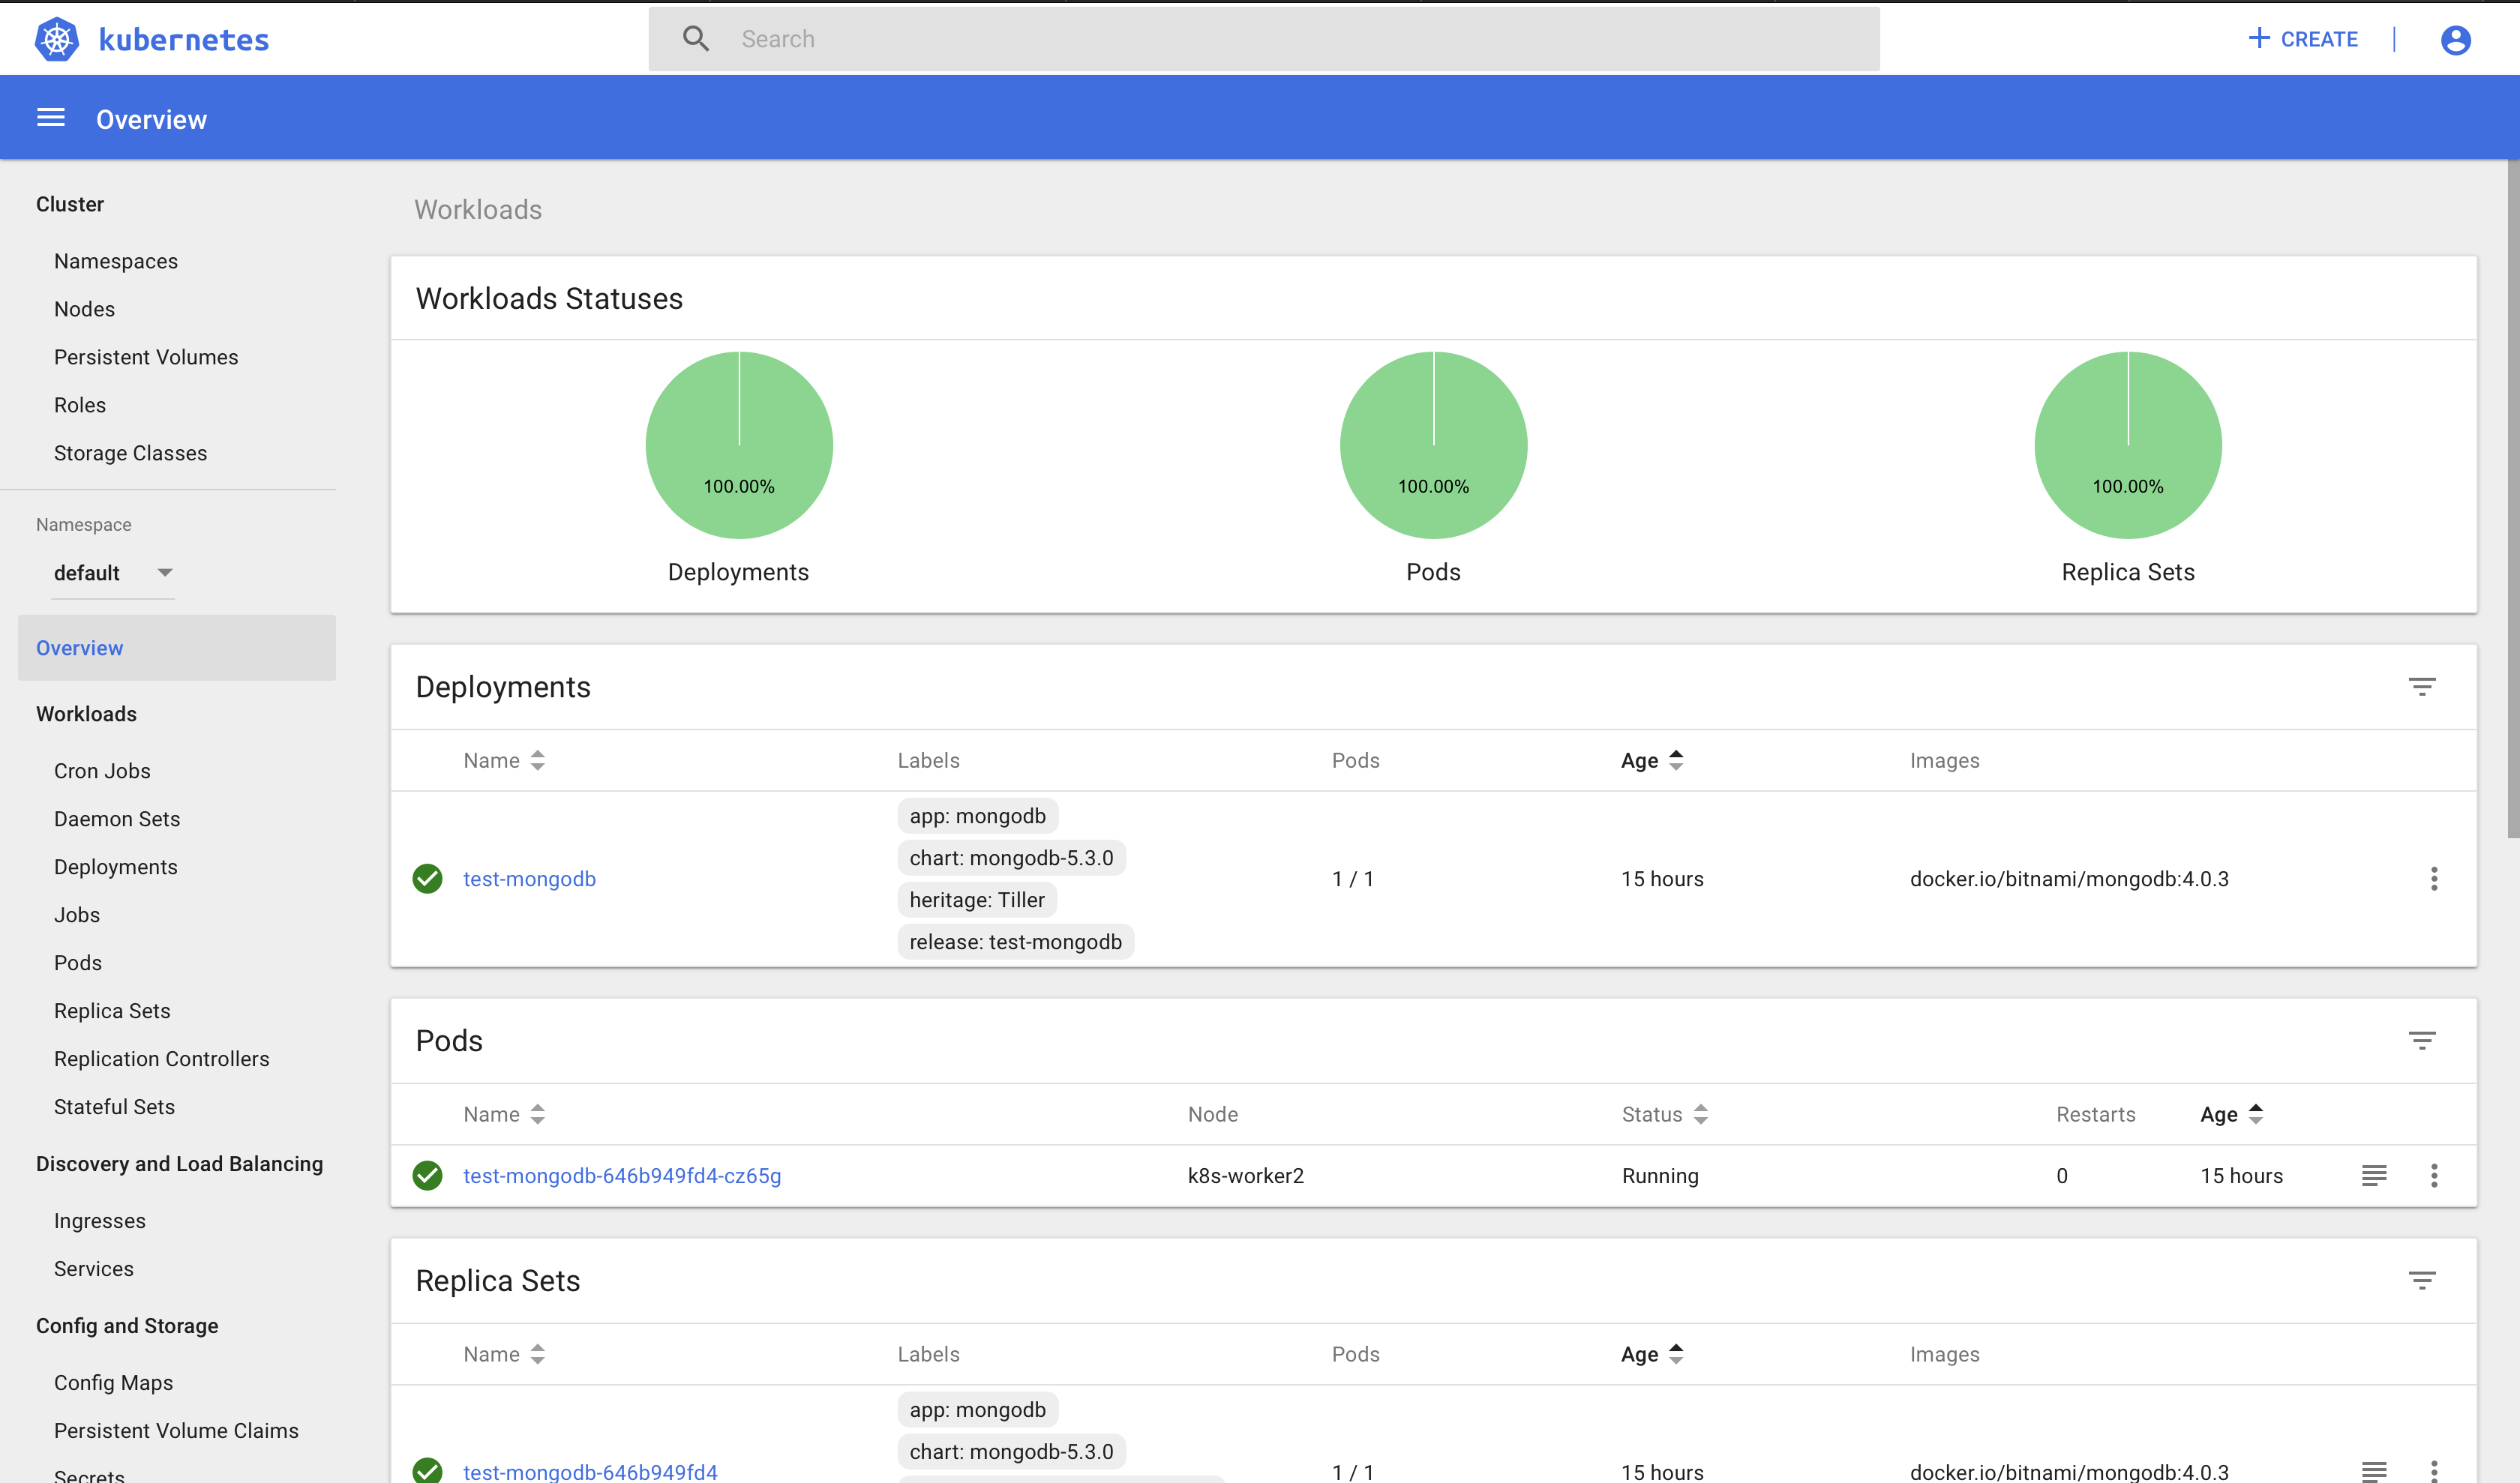Image resolution: width=2520 pixels, height=1483 pixels.
Task: Click the filter icon in Pods card
Action: (2421, 1041)
